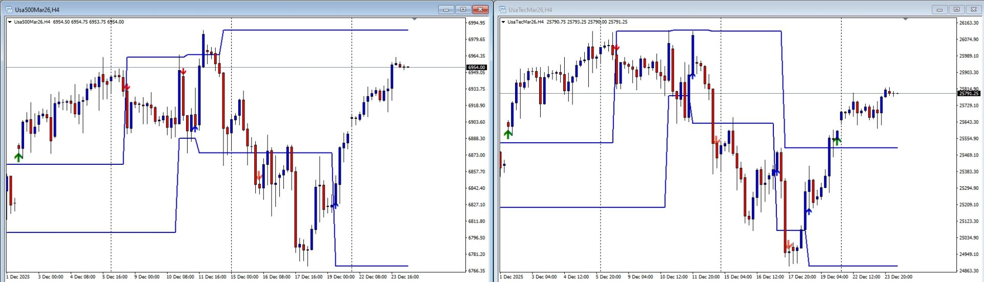Minimize the Usa500Mar26 chart window
This screenshot has height=282, width=984.
coord(446,10)
